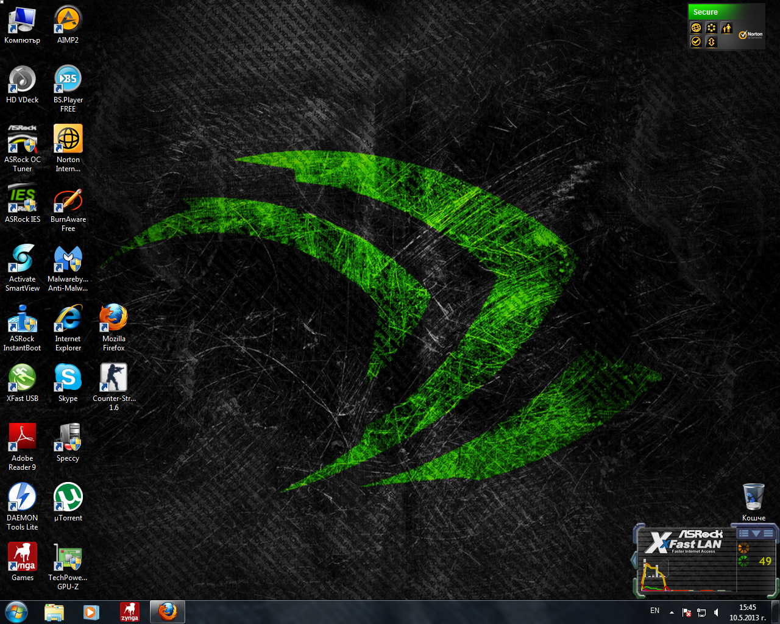The width and height of the screenshot is (780, 624).
Task: Select the Mozilla Firefox desktop shortcut
Action: pyautogui.click(x=113, y=328)
